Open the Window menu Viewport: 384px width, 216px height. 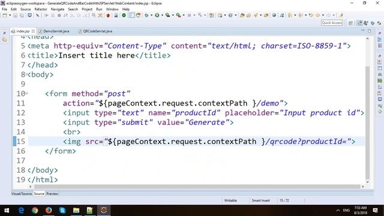(x=112, y=10)
